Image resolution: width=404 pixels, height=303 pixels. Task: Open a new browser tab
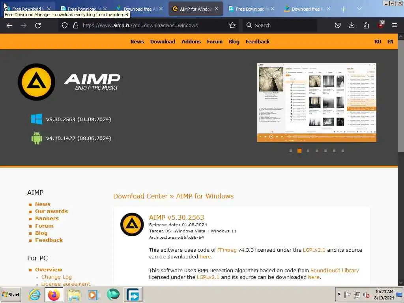343,9
